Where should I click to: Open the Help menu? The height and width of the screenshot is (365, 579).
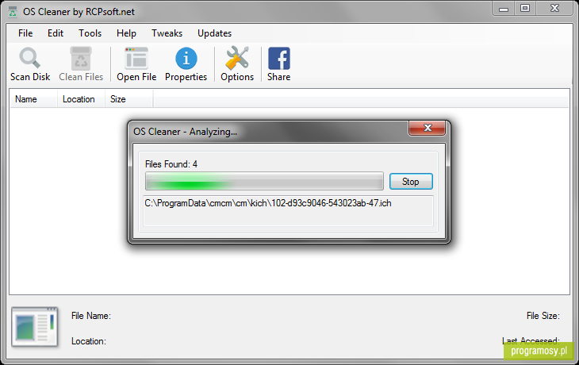[126, 33]
